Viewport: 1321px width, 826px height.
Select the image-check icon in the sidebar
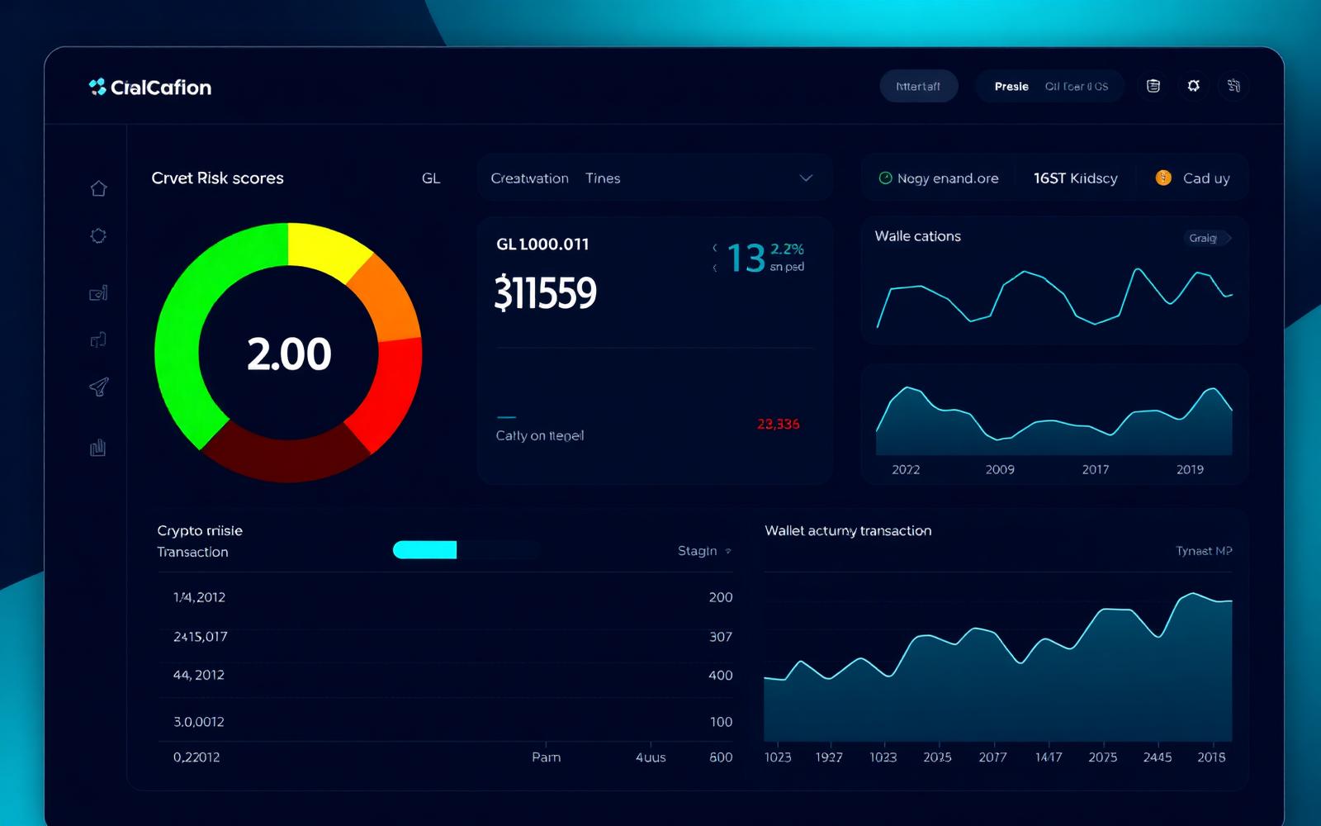[x=98, y=293]
